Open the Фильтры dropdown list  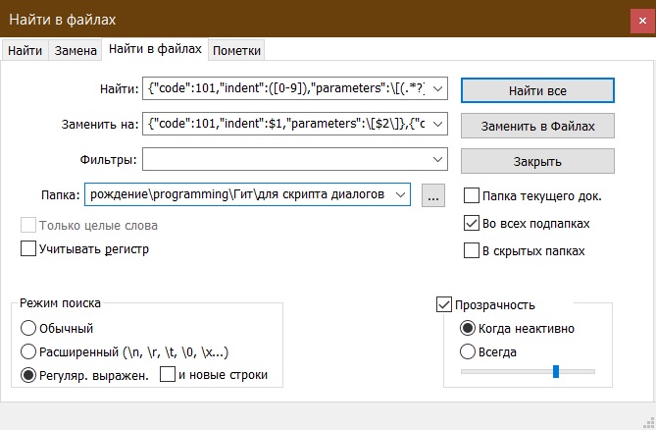[438, 159]
